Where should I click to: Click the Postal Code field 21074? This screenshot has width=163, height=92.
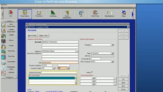tap(47, 65)
